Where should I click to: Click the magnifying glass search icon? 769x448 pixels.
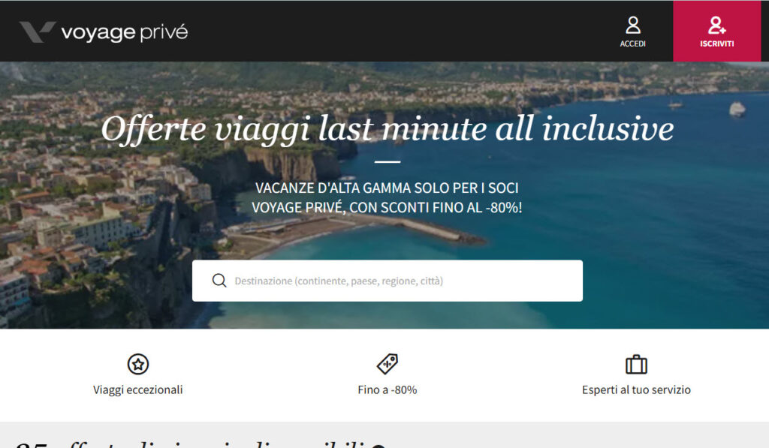pos(219,280)
